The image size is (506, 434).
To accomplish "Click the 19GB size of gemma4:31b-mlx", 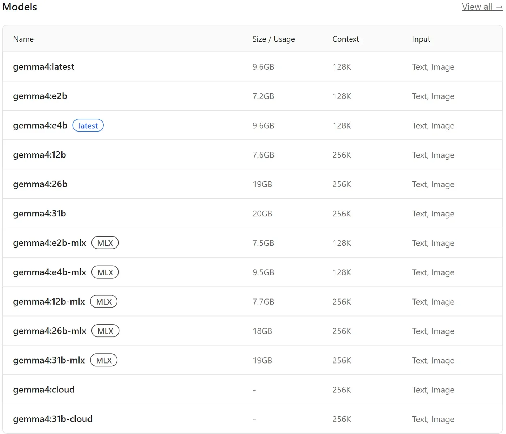I will tap(262, 360).
